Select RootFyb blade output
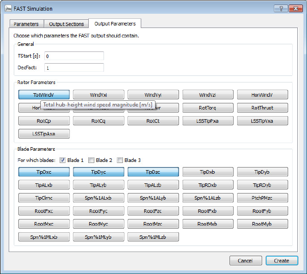 (262, 211)
